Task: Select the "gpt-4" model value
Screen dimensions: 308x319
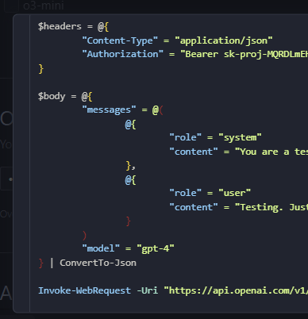Action: (156, 248)
